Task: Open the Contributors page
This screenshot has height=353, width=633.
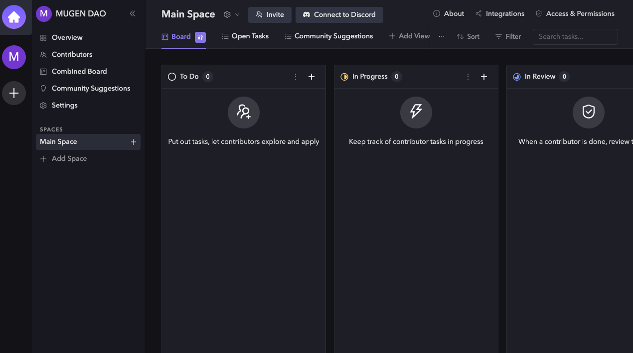Action: (72, 54)
